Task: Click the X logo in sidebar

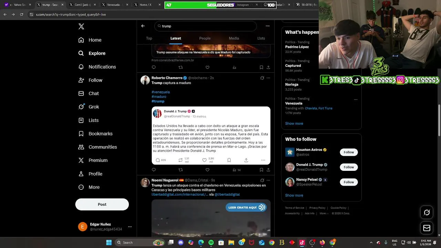Action: pyautogui.click(x=81, y=27)
